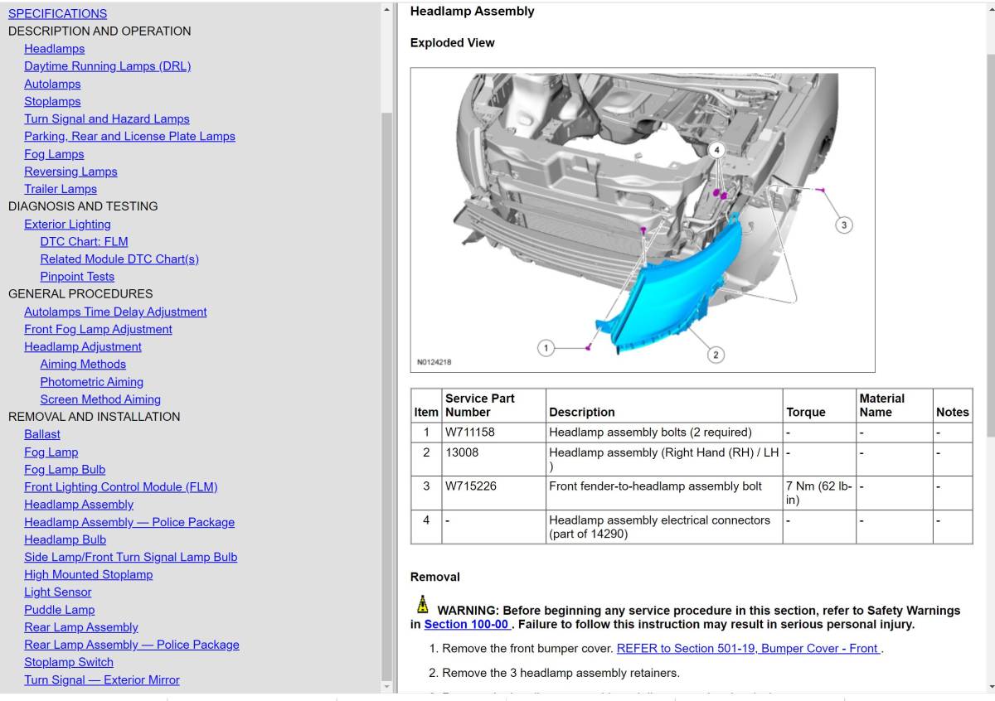Select part number 13008 cell
The height and width of the screenshot is (701, 995).
click(x=493, y=458)
